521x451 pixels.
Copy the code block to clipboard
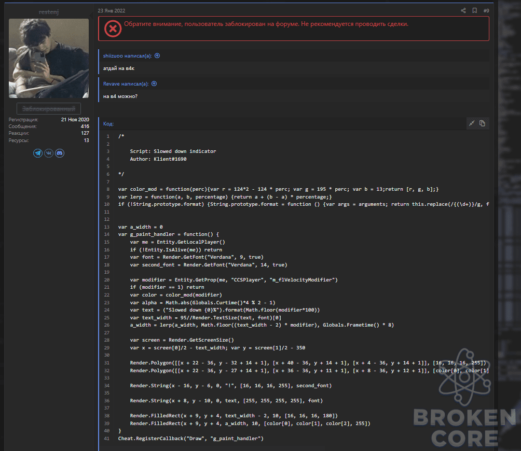pyautogui.click(x=483, y=123)
